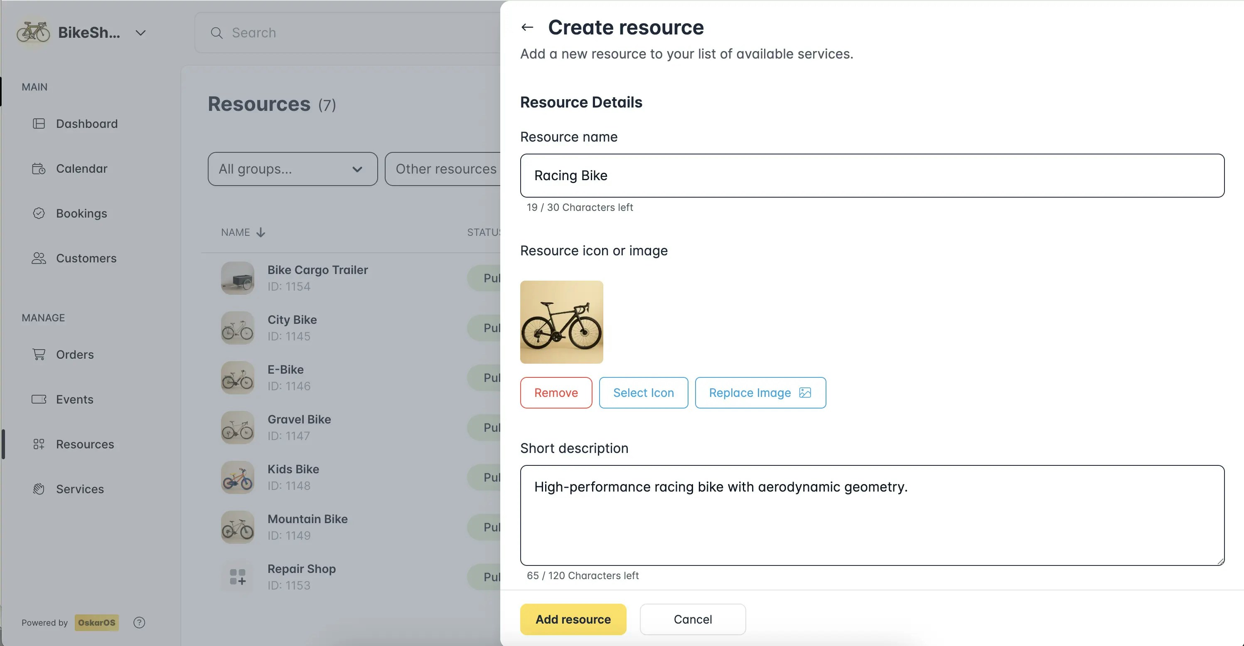
Task: Click the back arrow beside Create resource
Action: coord(527,27)
